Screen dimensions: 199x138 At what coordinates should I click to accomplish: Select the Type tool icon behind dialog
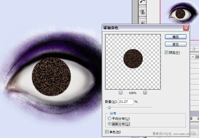(142, 22)
